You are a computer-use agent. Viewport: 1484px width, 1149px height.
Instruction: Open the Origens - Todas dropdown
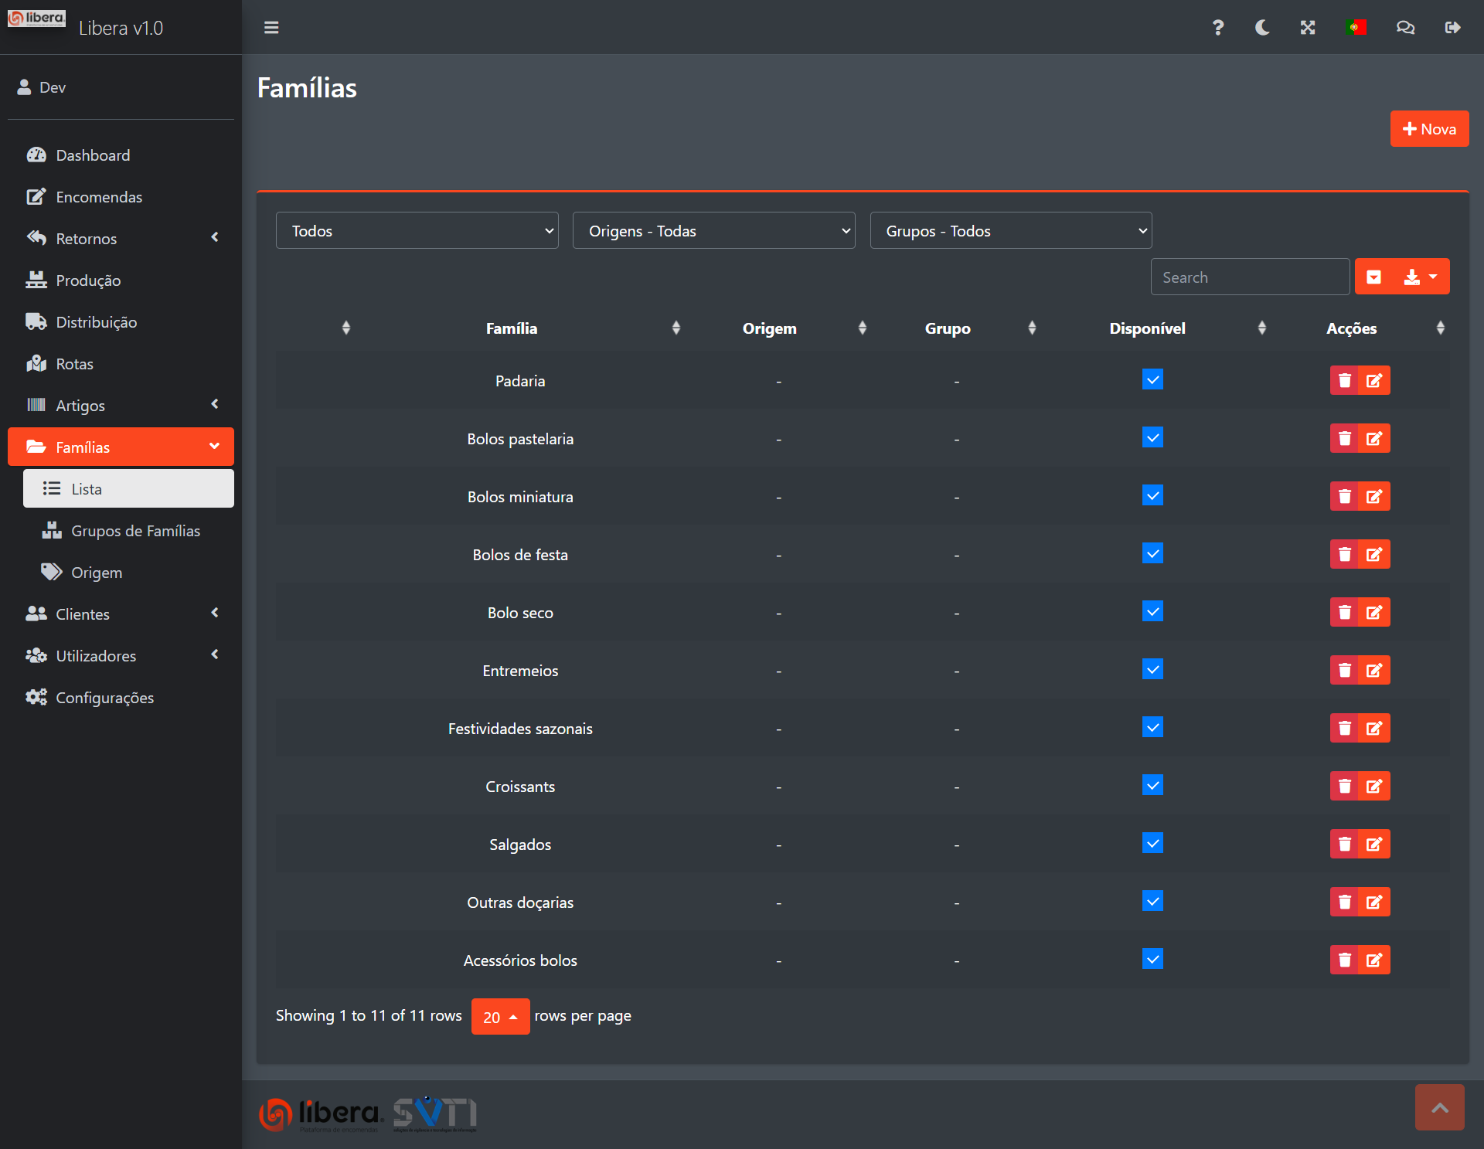pyautogui.click(x=713, y=231)
